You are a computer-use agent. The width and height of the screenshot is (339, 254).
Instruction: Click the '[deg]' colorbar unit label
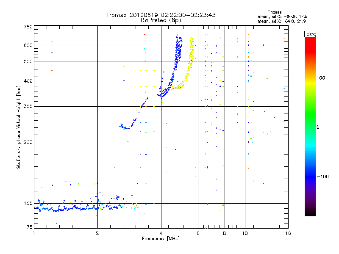pos(311,34)
